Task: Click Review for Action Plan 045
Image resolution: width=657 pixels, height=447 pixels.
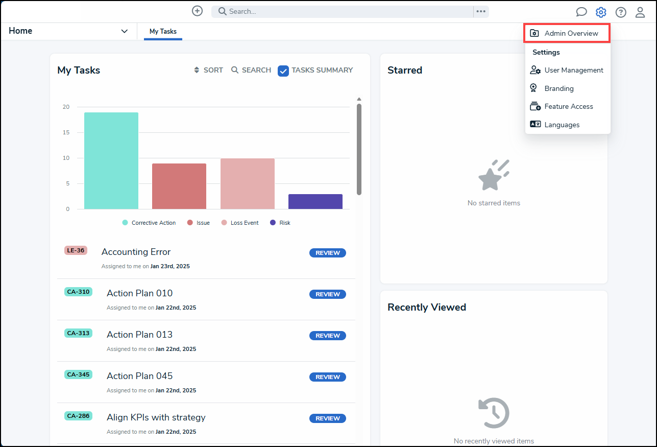Action: pos(327,377)
